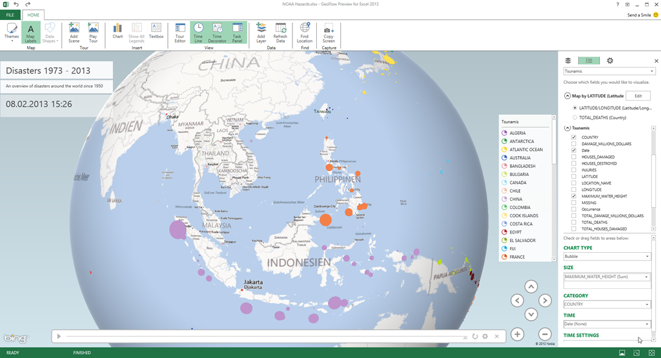The image size is (661, 358).
Task: Click the Edit button for map fields
Action: point(638,95)
